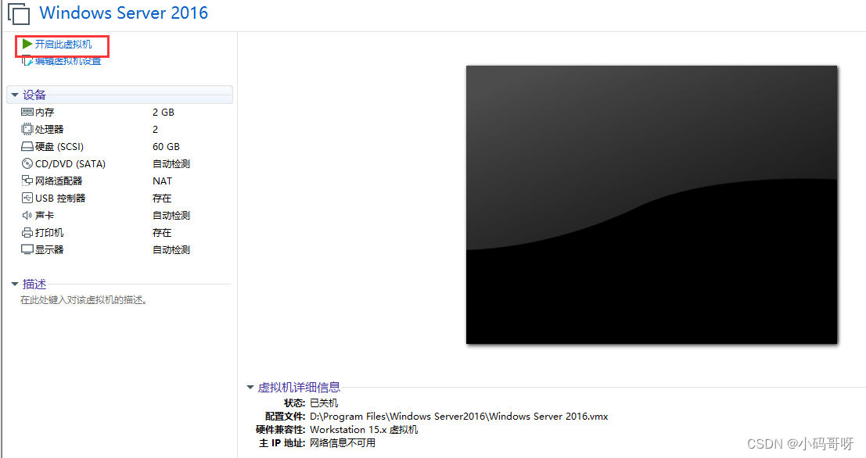Click 自动检测 value for 显示器

pyautogui.click(x=171, y=250)
